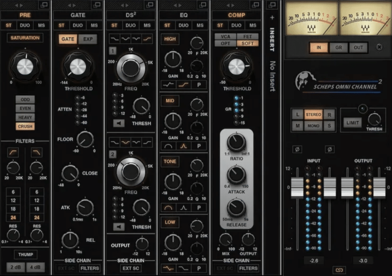The width and height of the screenshot is (392, 276).
Task: Choose OPT compressor type
Action: pyautogui.click(x=226, y=43)
